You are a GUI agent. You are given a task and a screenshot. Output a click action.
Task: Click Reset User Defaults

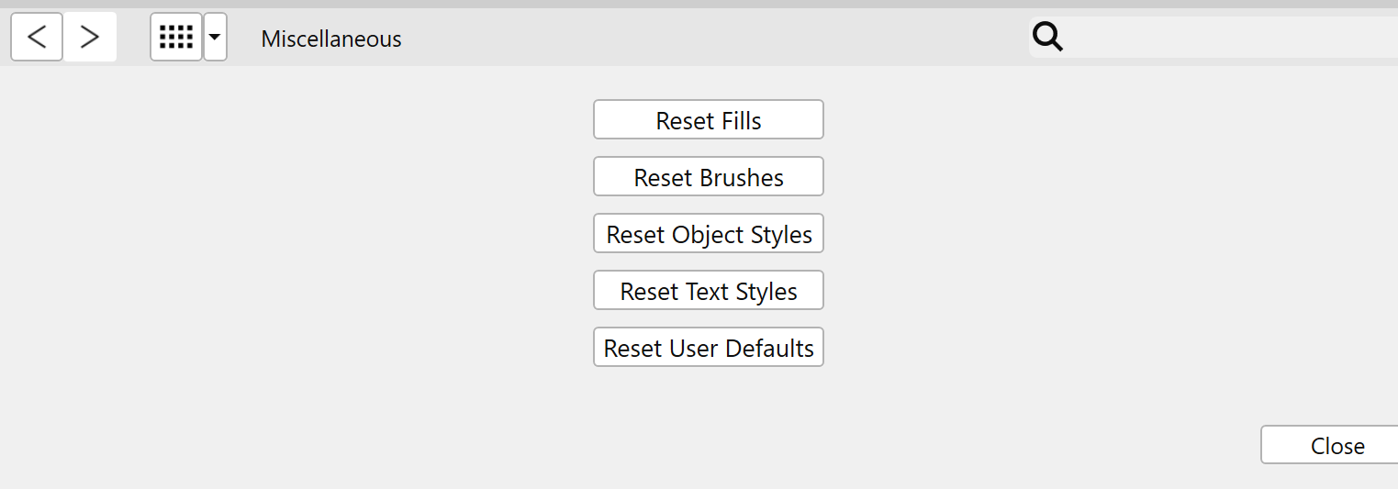(709, 347)
